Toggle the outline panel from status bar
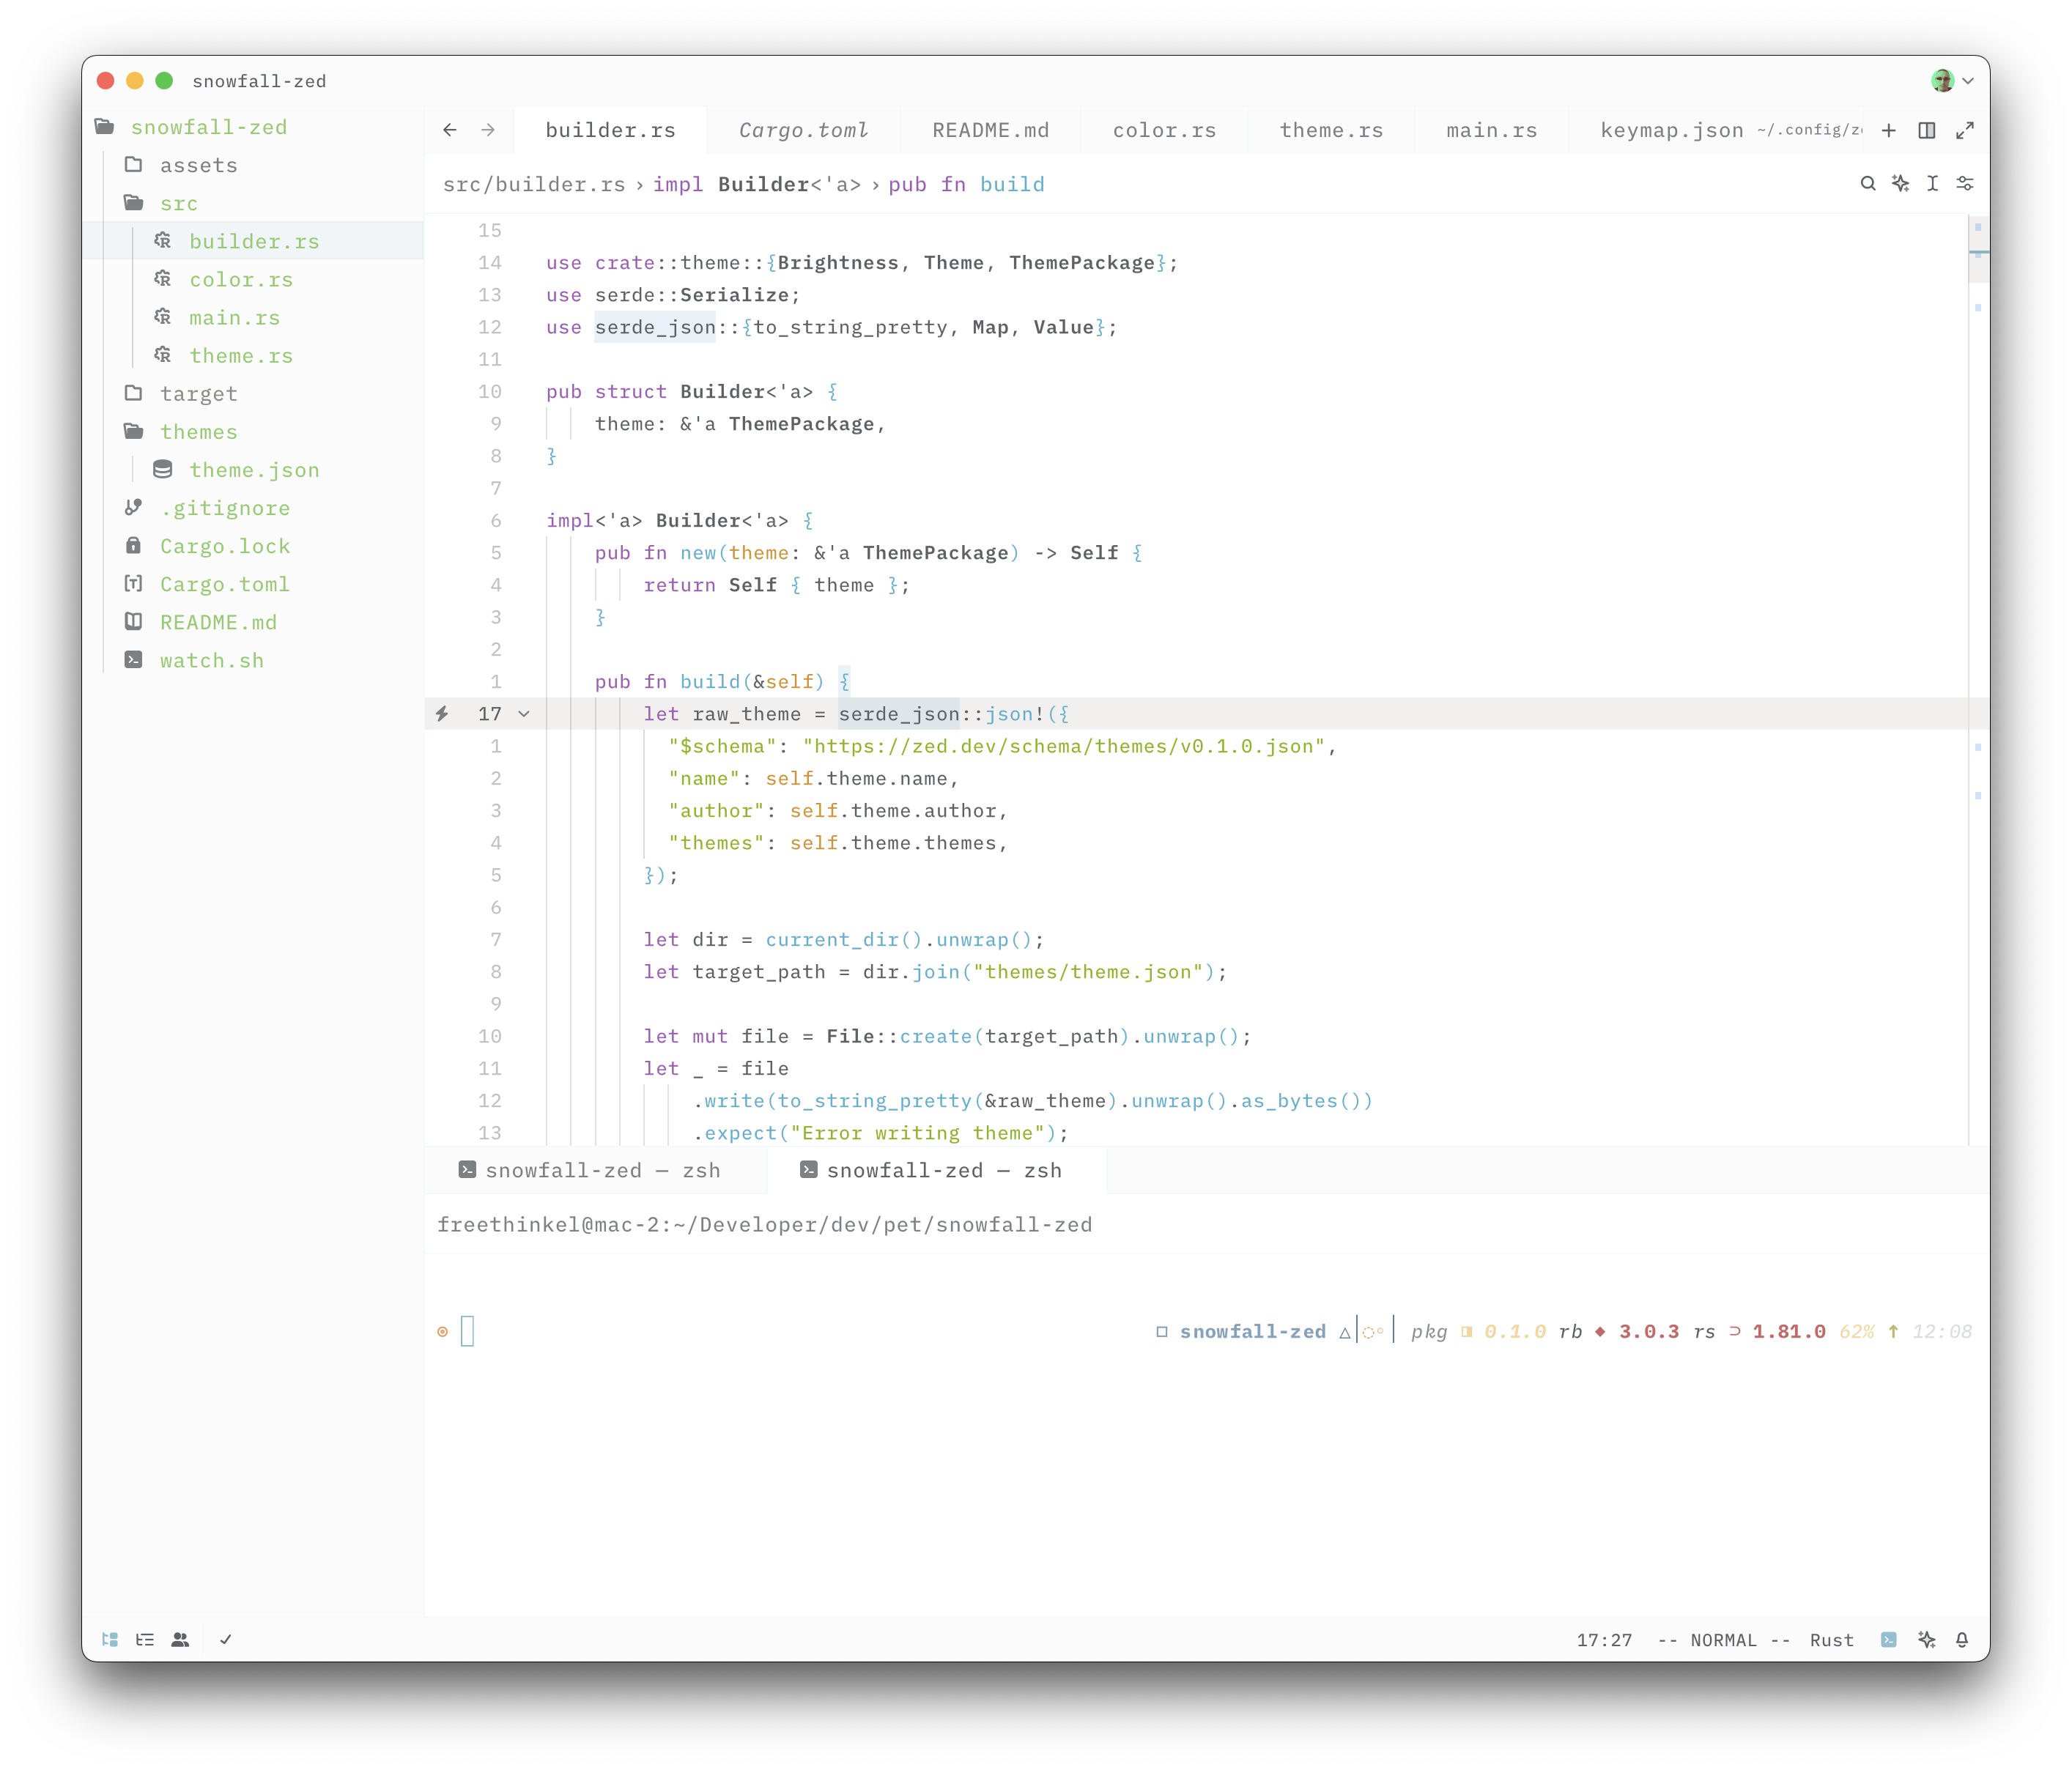The height and width of the screenshot is (1770, 2072). pyautogui.click(x=145, y=1640)
